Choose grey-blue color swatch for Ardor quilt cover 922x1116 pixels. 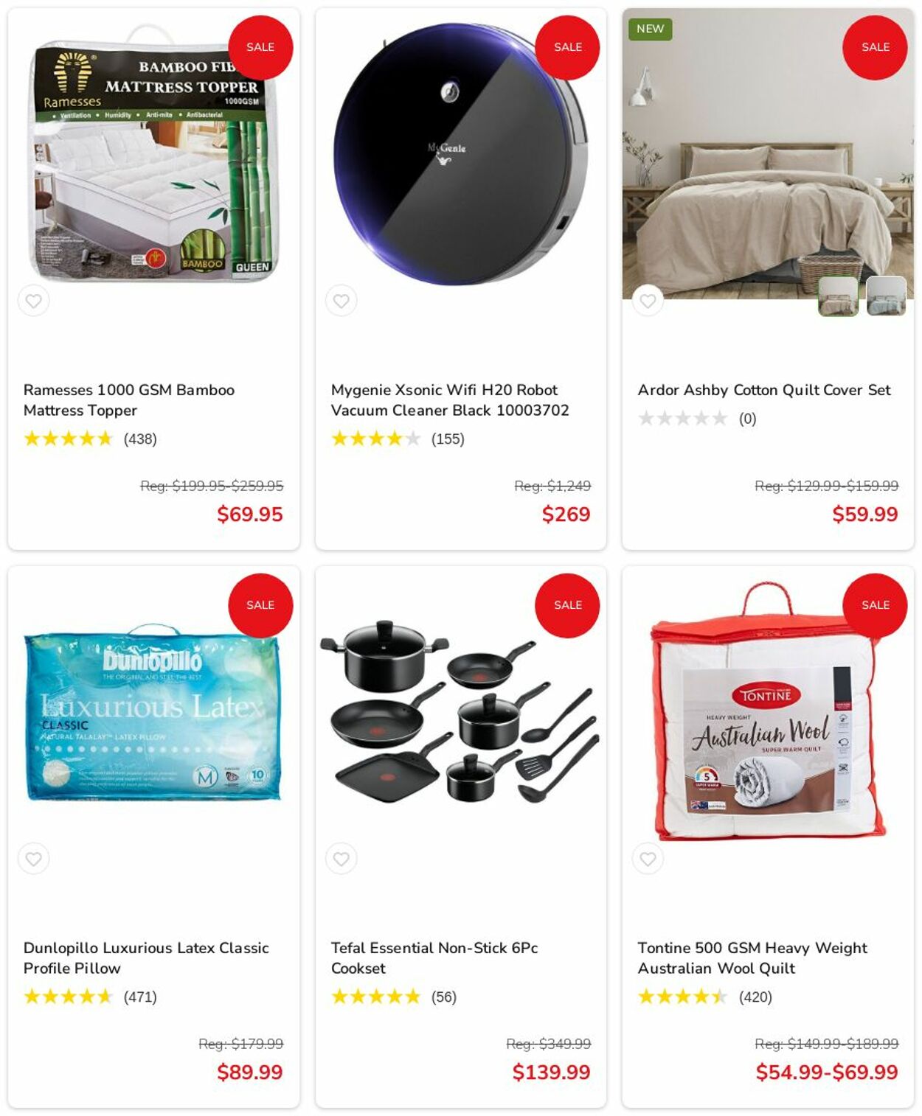[x=886, y=296]
